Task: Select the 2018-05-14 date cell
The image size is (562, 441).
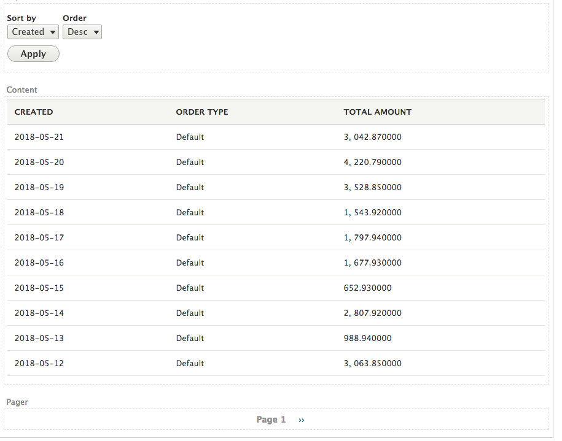Action: pos(39,313)
